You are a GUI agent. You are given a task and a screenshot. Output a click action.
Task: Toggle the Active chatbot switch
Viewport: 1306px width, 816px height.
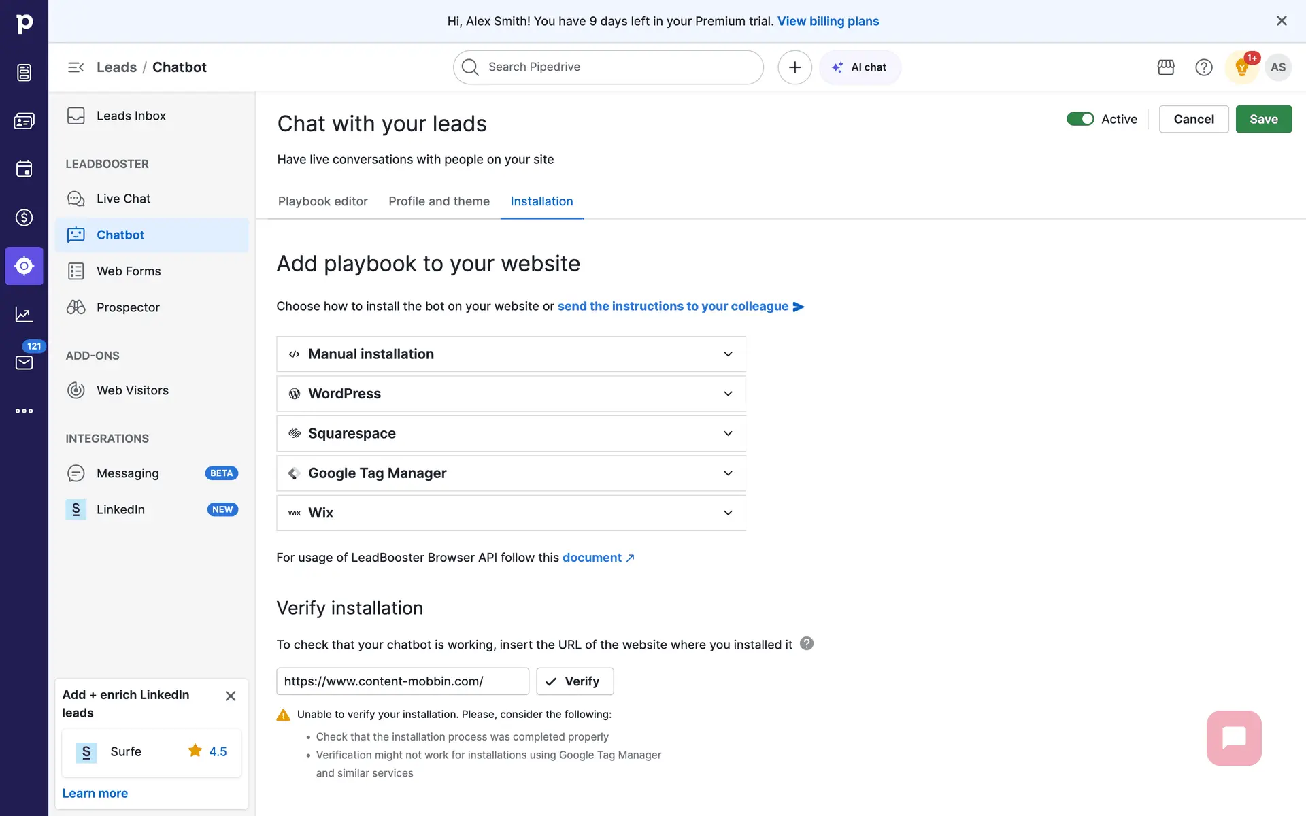coord(1079,119)
